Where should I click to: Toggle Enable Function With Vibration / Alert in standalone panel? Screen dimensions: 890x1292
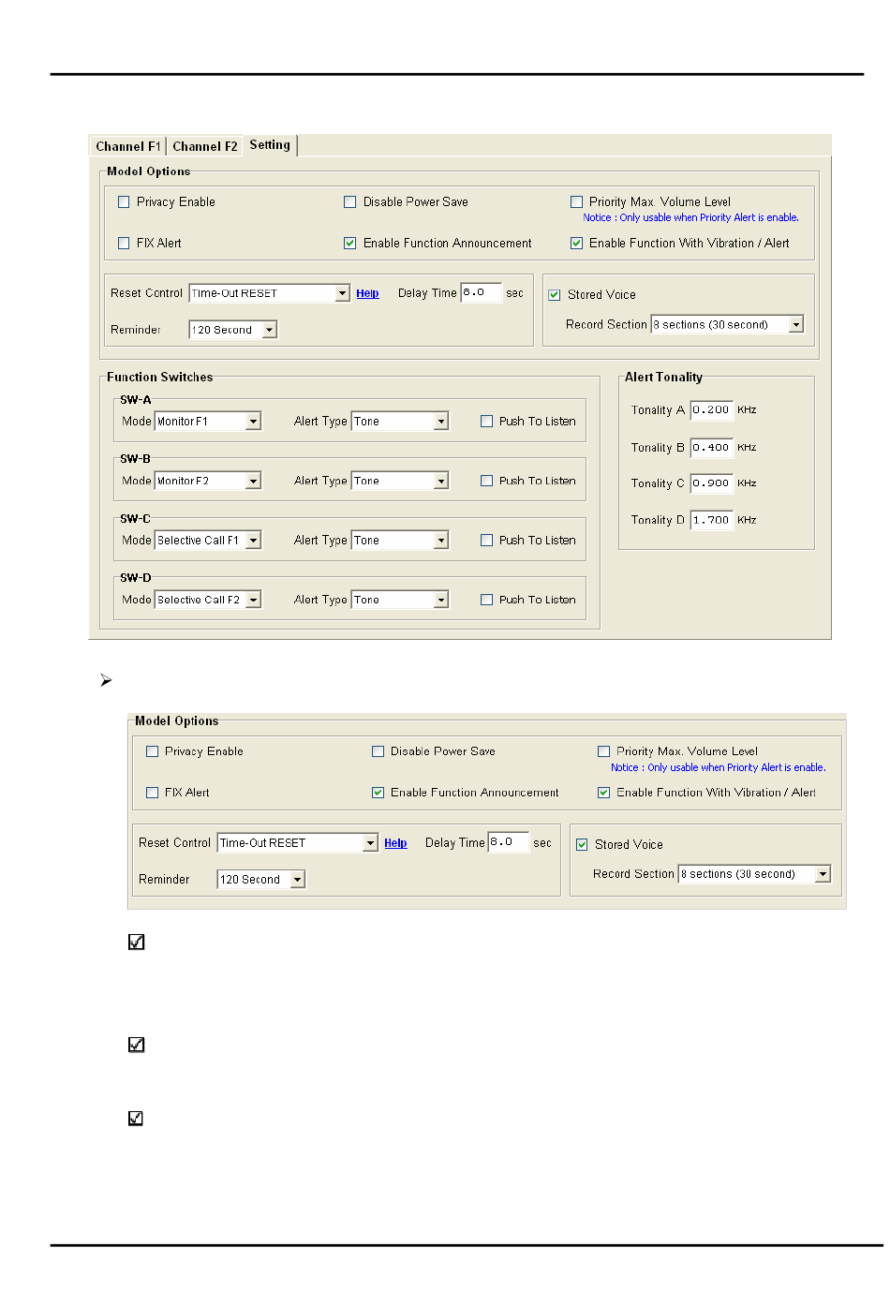click(x=604, y=793)
